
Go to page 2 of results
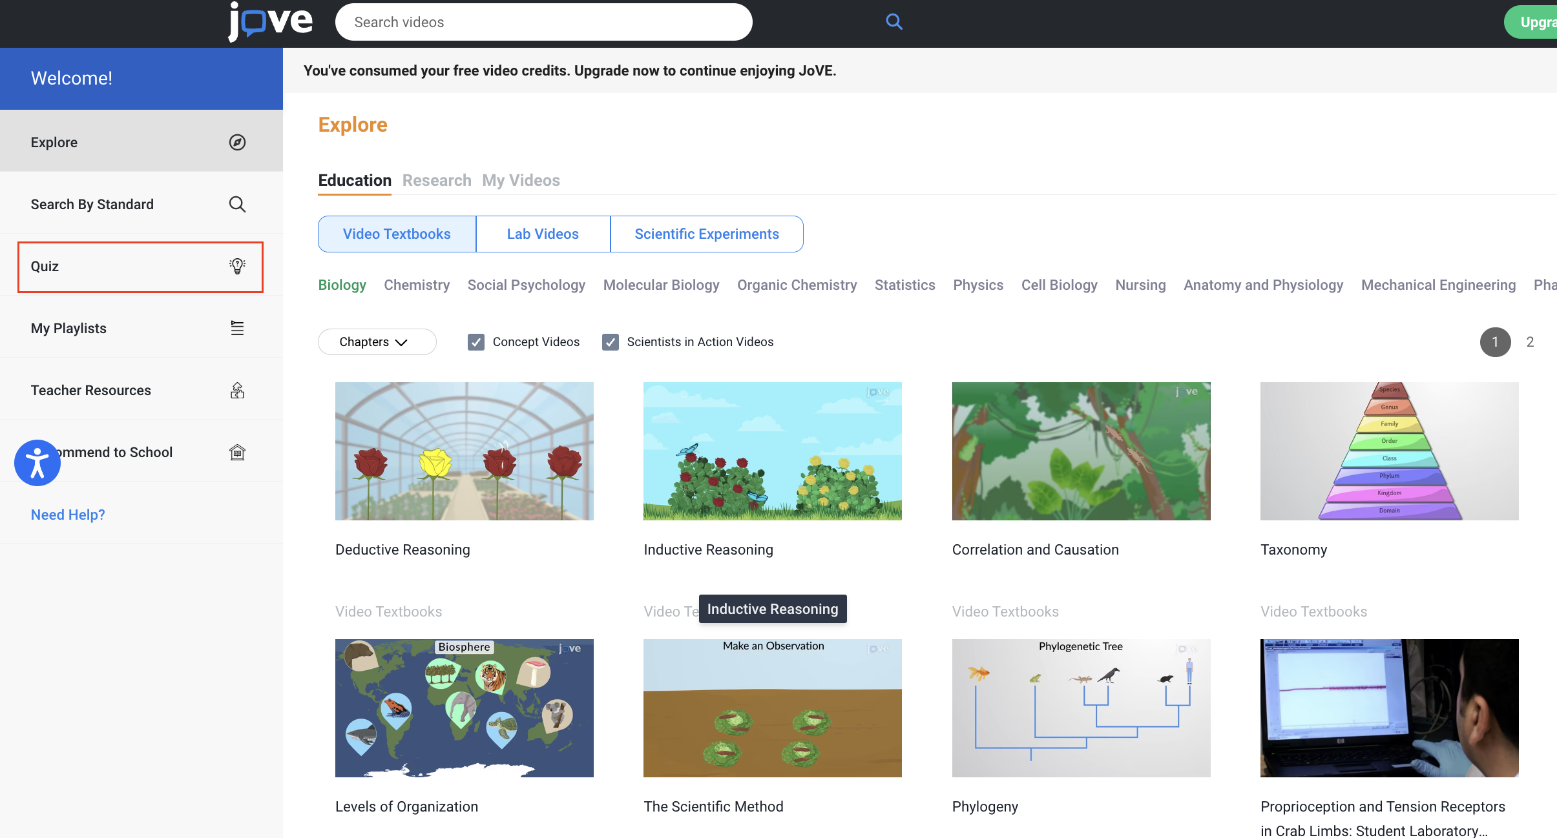[1530, 342]
